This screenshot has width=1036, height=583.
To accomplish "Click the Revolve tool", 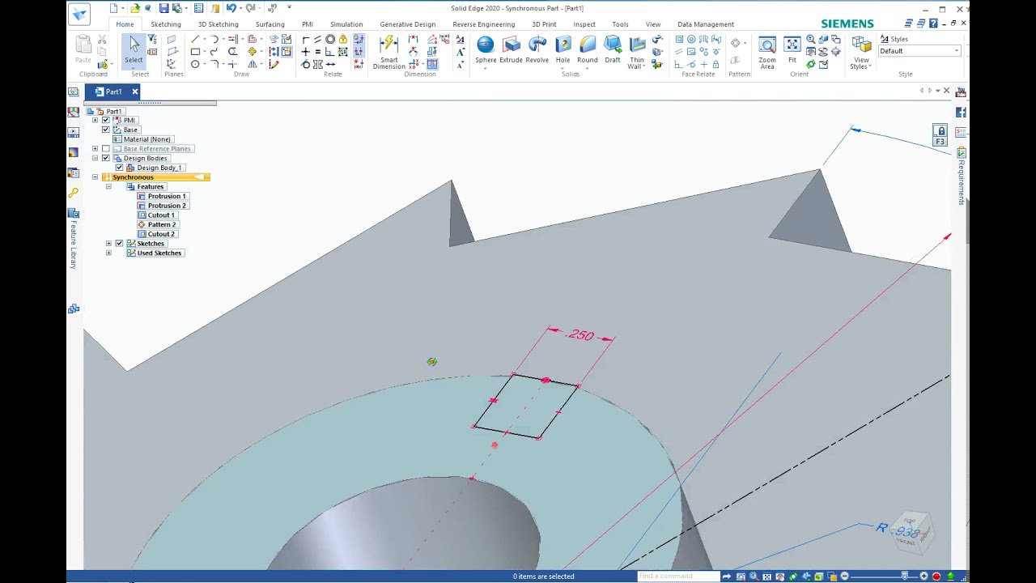I will pyautogui.click(x=537, y=49).
